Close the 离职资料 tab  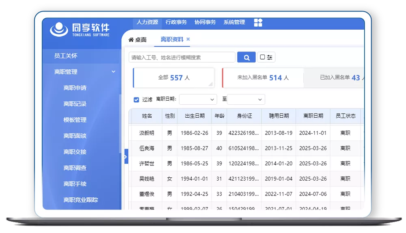[x=188, y=39]
